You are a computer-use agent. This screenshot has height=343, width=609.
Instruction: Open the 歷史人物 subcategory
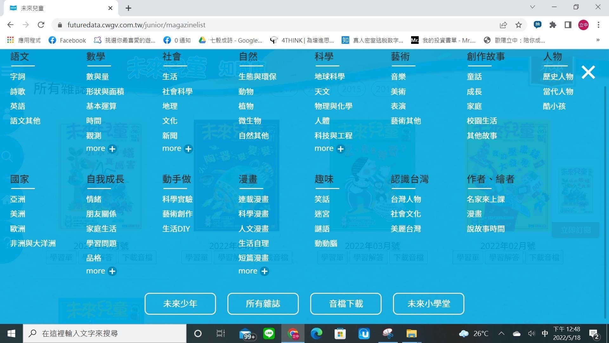click(558, 77)
